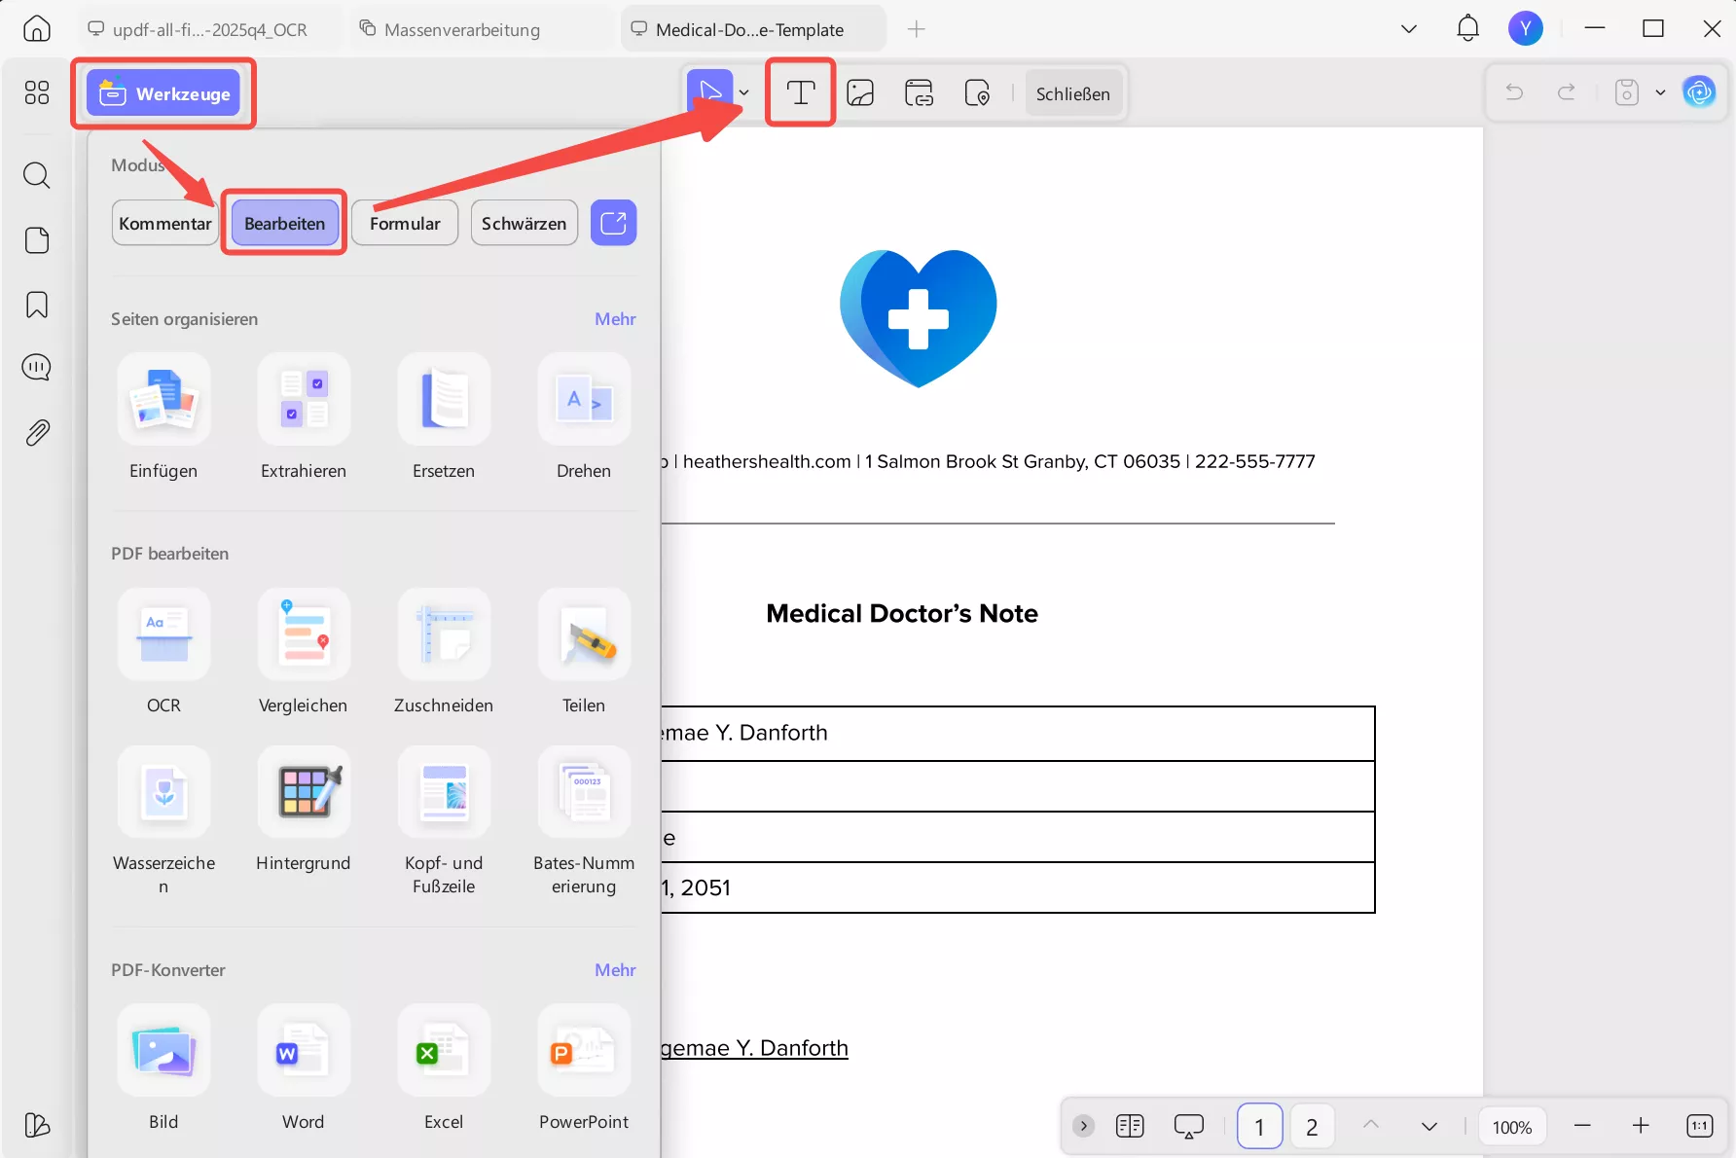Screen dimensions: 1736x1158
Task: Open the notifications bell
Action: coord(1467,29)
